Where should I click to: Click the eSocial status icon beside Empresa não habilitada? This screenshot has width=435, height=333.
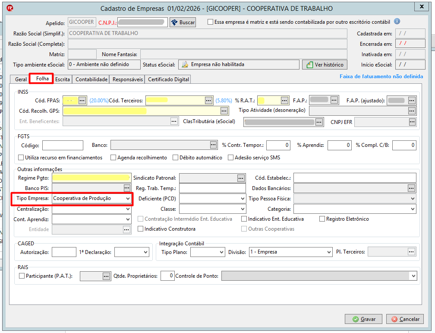click(x=185, y=64)
